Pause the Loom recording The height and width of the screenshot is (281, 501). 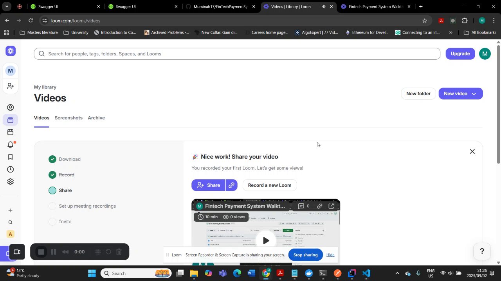54,252
